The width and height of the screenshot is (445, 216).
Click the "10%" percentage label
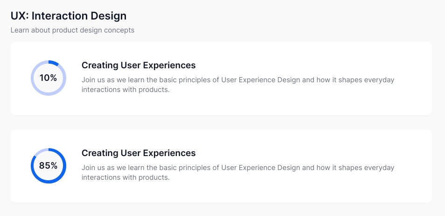click(48, 78)
